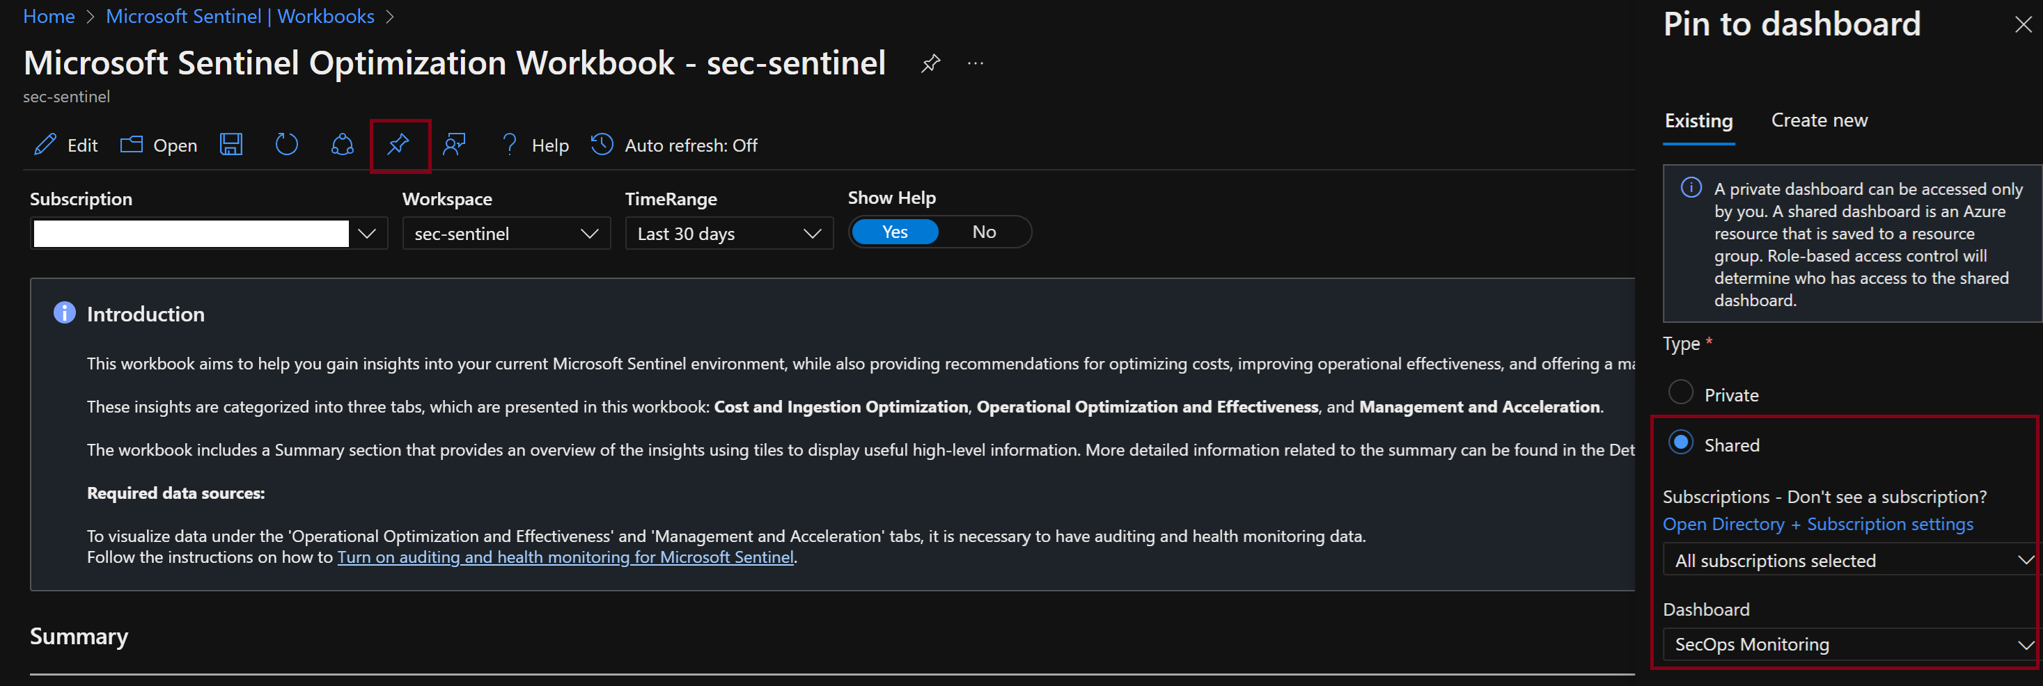Save the workbook with the disk icon
This screenshot has width=2043, height=686.
click(230, 144)
